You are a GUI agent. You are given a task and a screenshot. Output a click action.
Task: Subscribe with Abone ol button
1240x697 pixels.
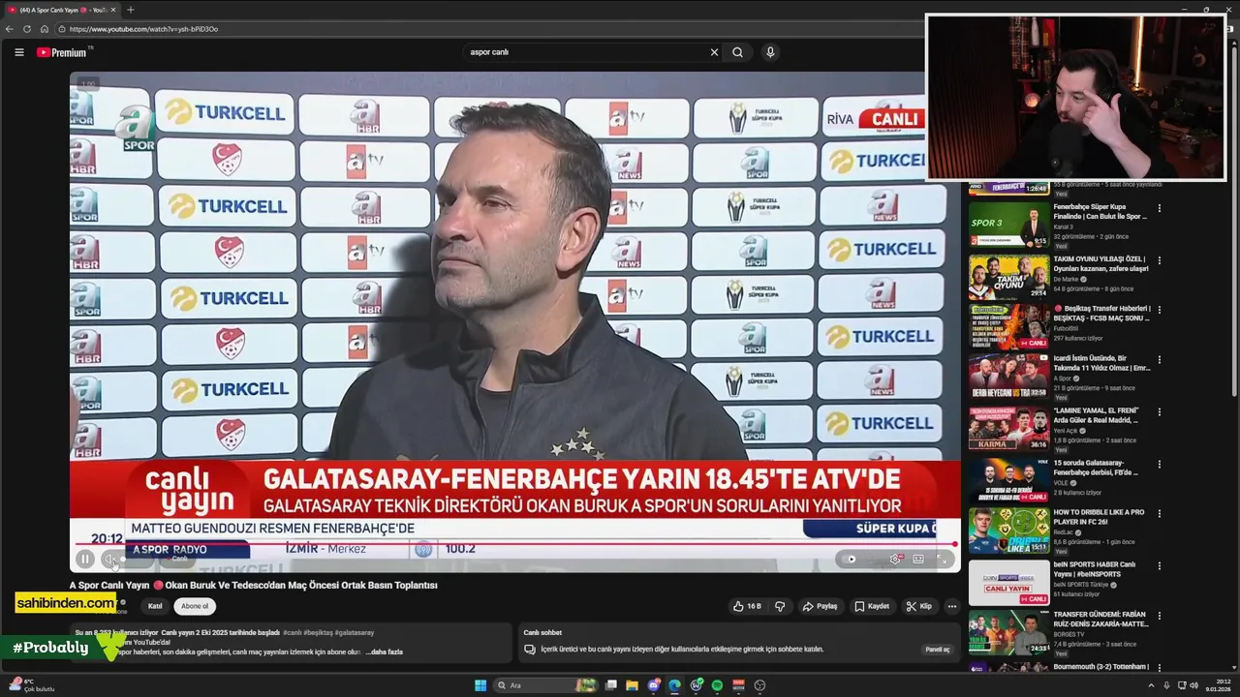pyautogui.click(x=195, y=606)
